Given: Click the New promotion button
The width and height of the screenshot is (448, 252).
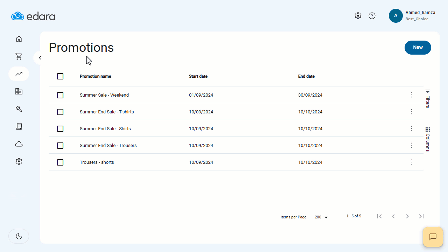Looking at the screenshot, I should pyautogui.click(x=418, y=48).
